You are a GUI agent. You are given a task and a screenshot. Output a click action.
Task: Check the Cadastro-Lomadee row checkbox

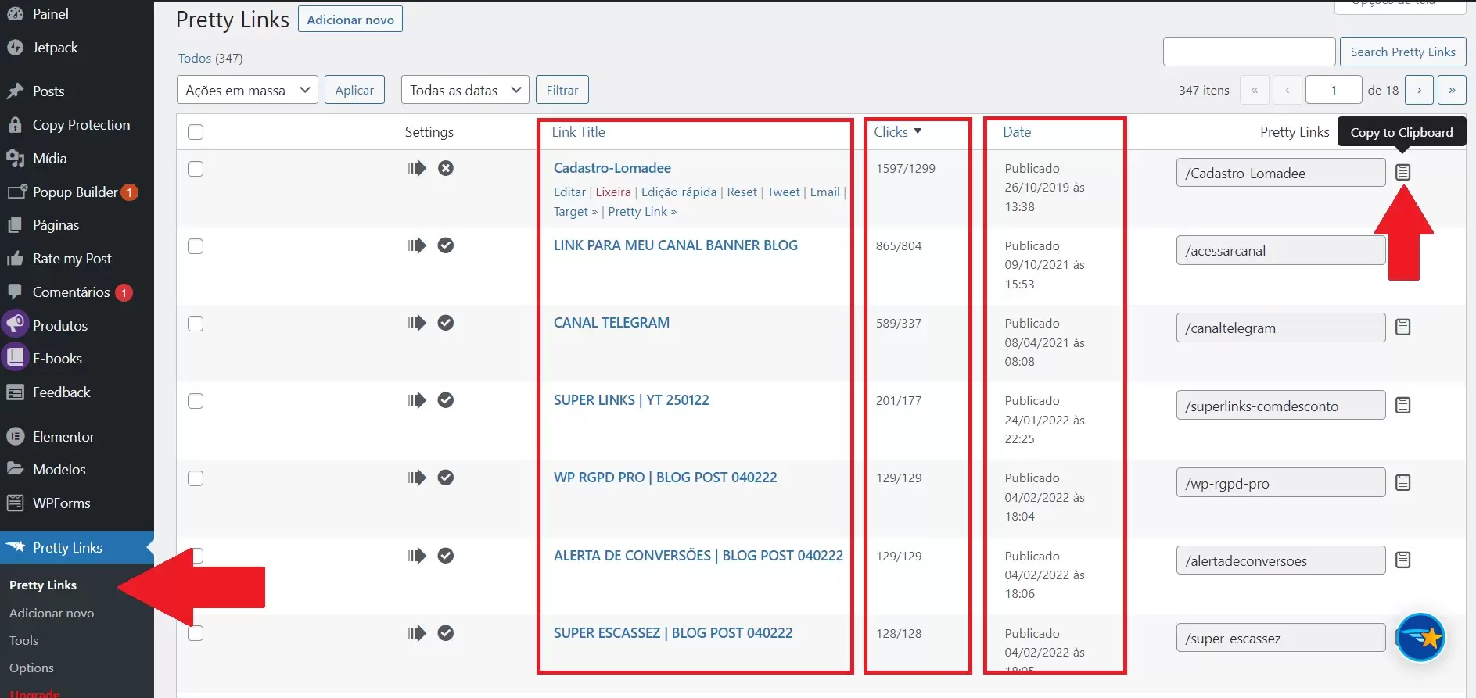196,169
